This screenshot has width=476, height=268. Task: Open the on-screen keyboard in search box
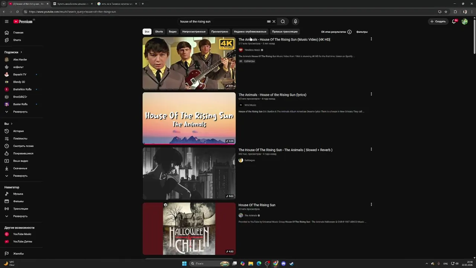click(269, 22)
